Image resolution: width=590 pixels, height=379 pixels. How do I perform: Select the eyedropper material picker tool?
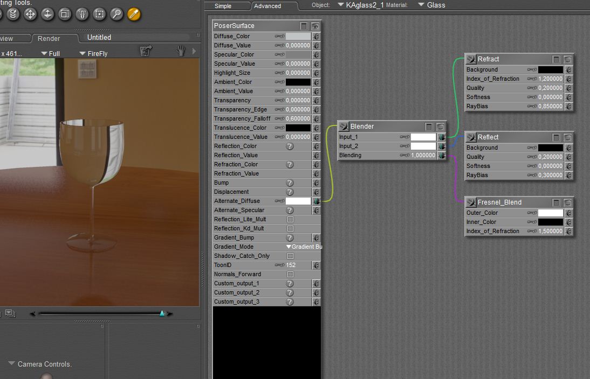134,14
